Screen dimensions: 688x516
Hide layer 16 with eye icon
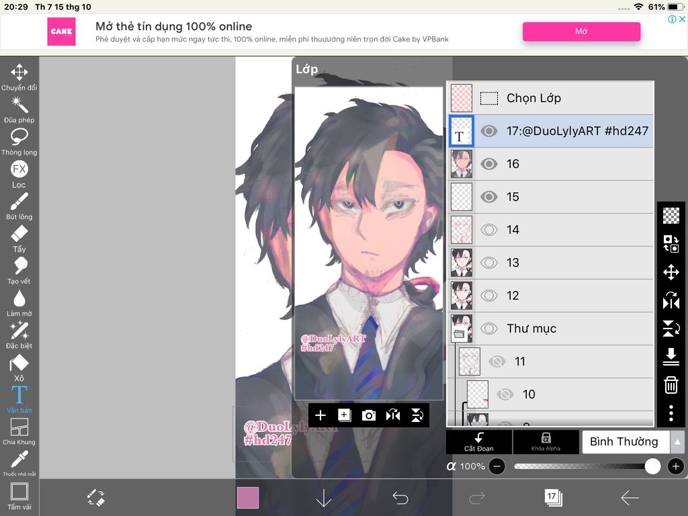point(489,164)
